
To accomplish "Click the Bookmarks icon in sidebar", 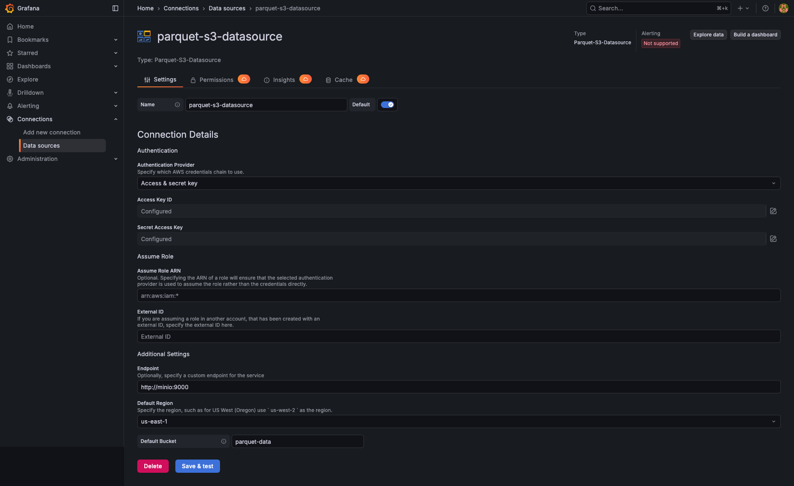I will (10, 40).
